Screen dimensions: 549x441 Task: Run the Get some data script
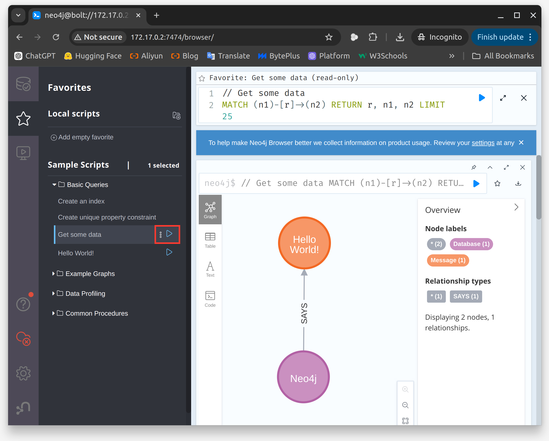[x=169, y=234]
